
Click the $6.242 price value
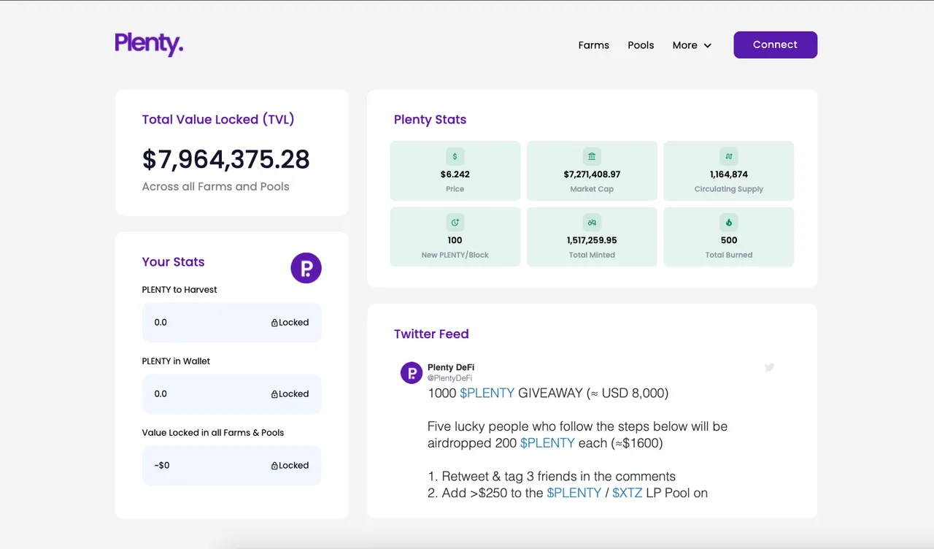point(455,174)
